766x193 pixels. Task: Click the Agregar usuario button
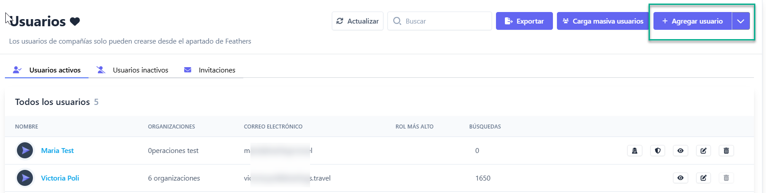[x=692, y=21]
